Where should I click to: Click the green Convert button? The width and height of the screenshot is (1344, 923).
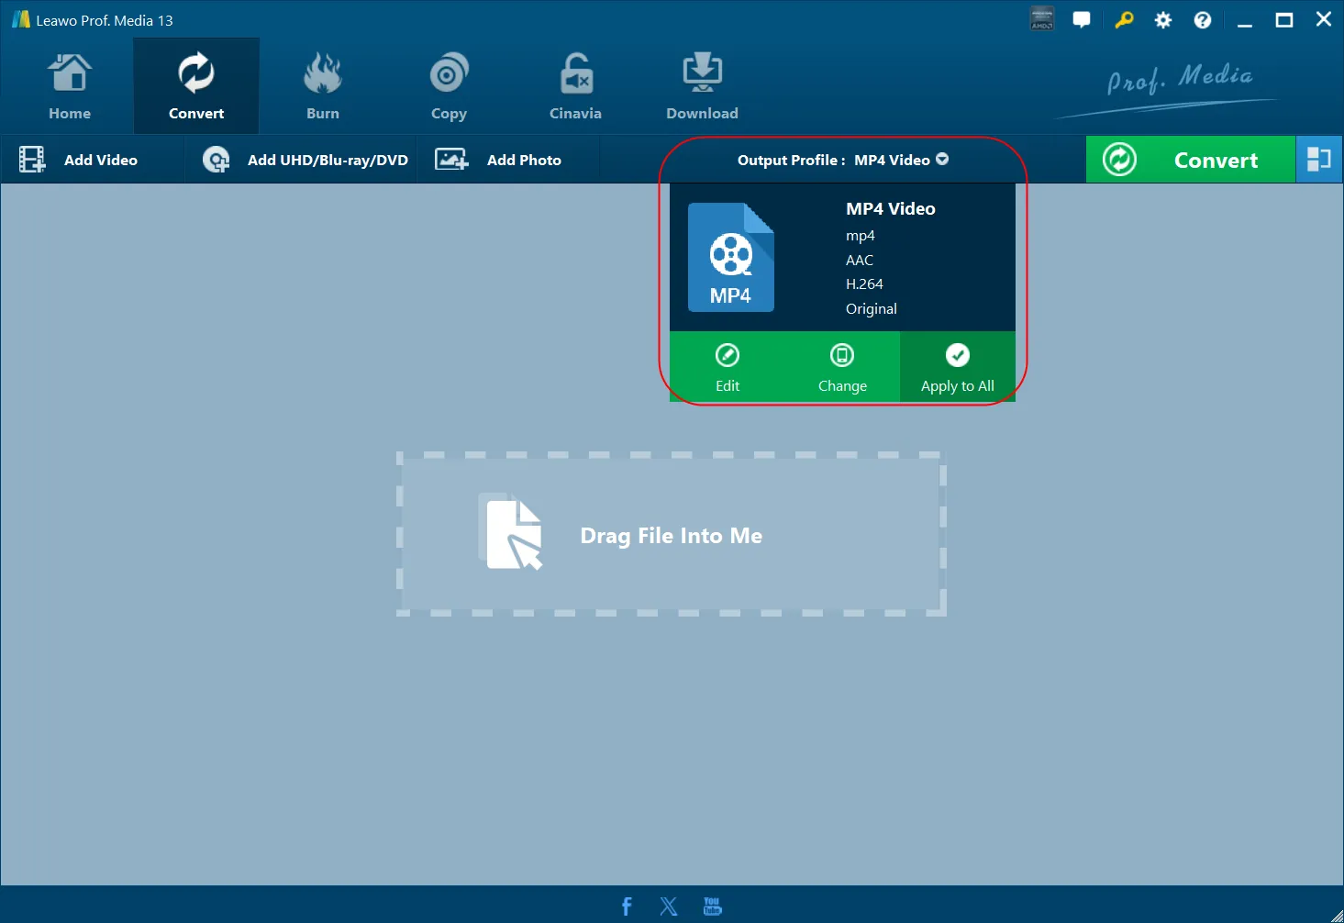pos(1191,160)
